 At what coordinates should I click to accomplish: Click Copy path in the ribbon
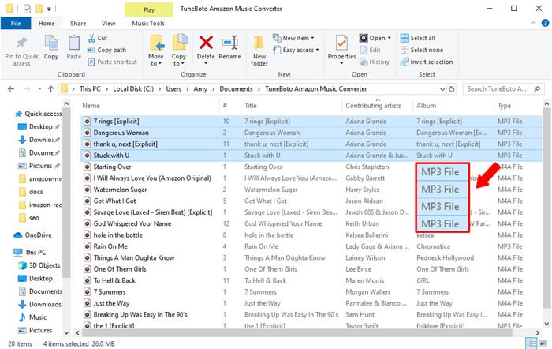click(x=106, y=50)
